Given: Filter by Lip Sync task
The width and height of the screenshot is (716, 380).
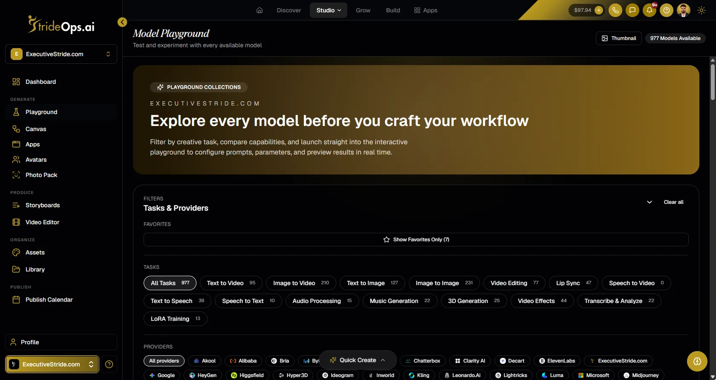Looking at the screenshot, I should click(574, 283).
